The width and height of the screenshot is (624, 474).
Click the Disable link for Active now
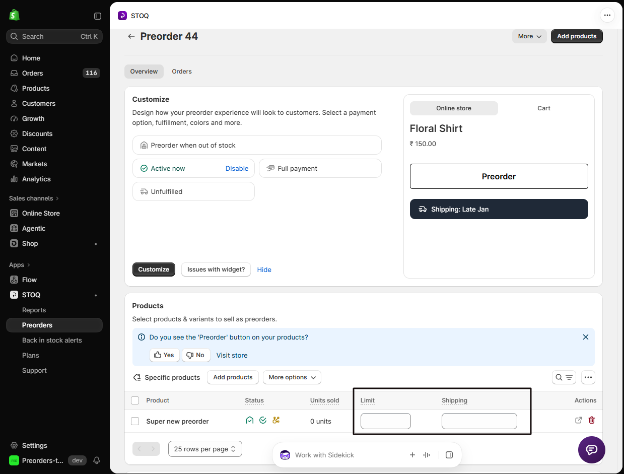237,169
